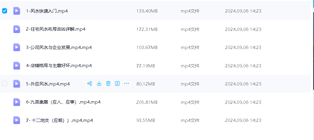This screenshot has height=140, width=314.
Task: Click the video icon of 3-公司风水与企业发展
Action: pos(17,48)
